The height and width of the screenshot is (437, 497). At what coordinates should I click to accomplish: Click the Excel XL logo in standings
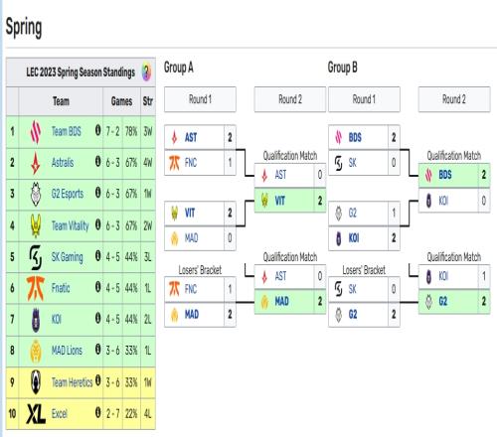tap(36, 413)
